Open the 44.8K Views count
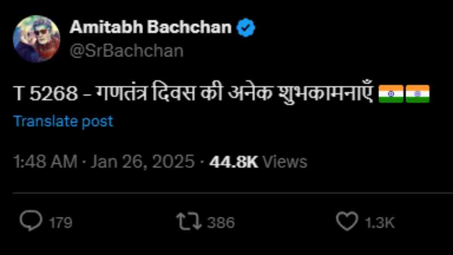This screenshot has width=453, height=255. pos(234,162)
